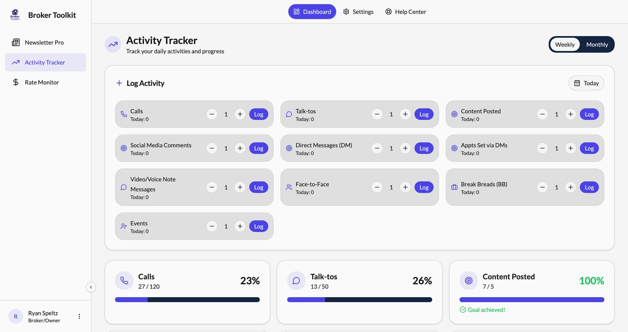Click the Events add-person icon
The height and width of the screenshot is (332, 628).
pyautogui.click(x=123, y=226)
